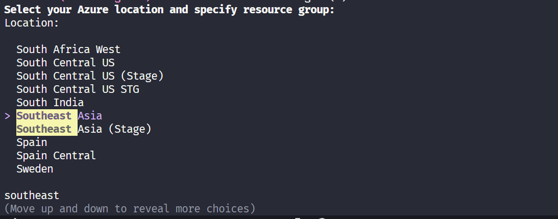The height and width of the screenshot is (219, 558).
Task: Choose Sweden in the location list
Action: pyautogui.click(x=35, y=169)
